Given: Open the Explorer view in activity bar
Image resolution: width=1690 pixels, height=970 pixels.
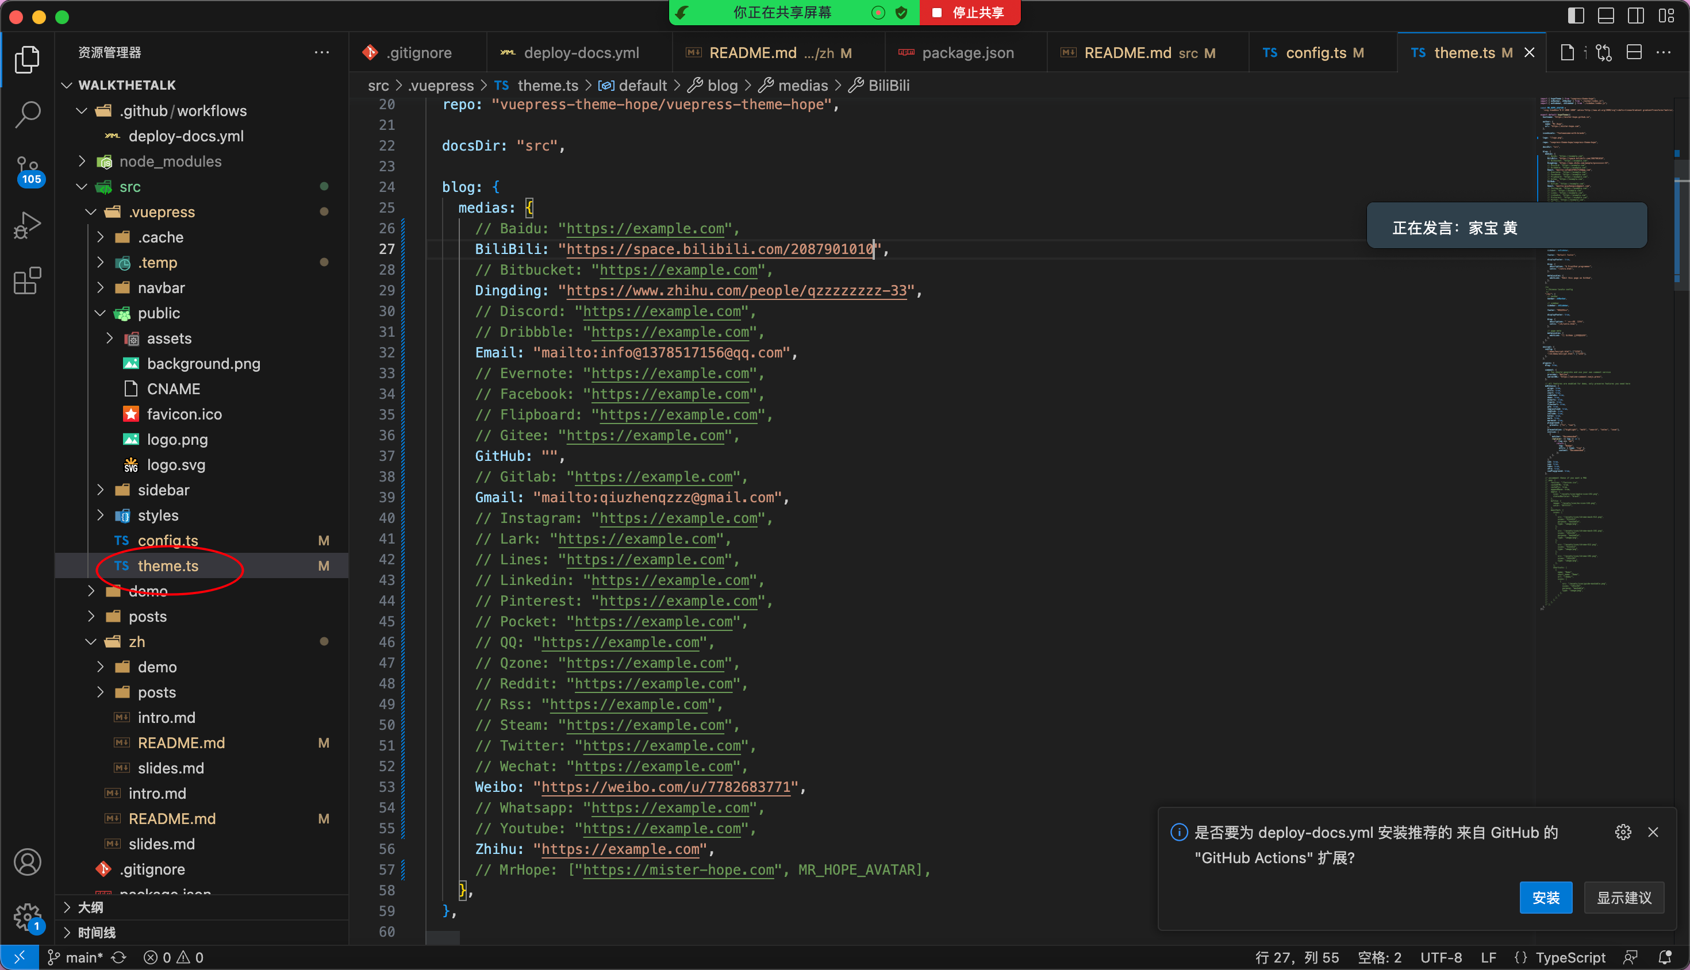Looking at the screenshot, I should pyautogui.click(x=28, y=60).
